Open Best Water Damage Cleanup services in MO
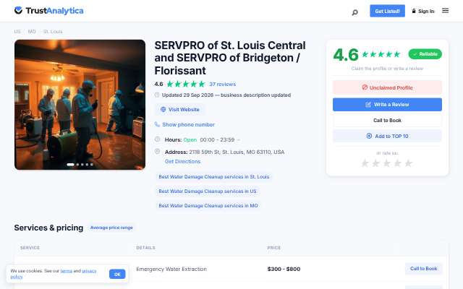The width and height of the screenshot is (463, 289). click(x=208, y=205)
